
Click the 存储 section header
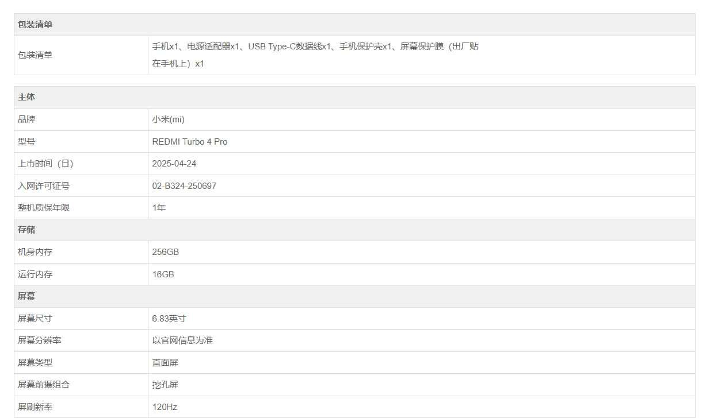pos(26,230)
